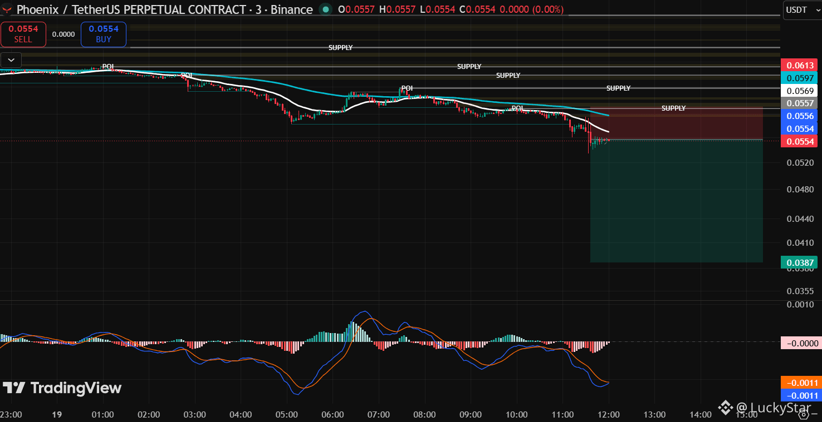Image resolution: width=822 pixels, height=422 pixels.
Task: Click the 07:00 time axis label
Action: coord(379,414)
